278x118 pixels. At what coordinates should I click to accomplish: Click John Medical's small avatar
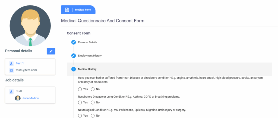18,98
